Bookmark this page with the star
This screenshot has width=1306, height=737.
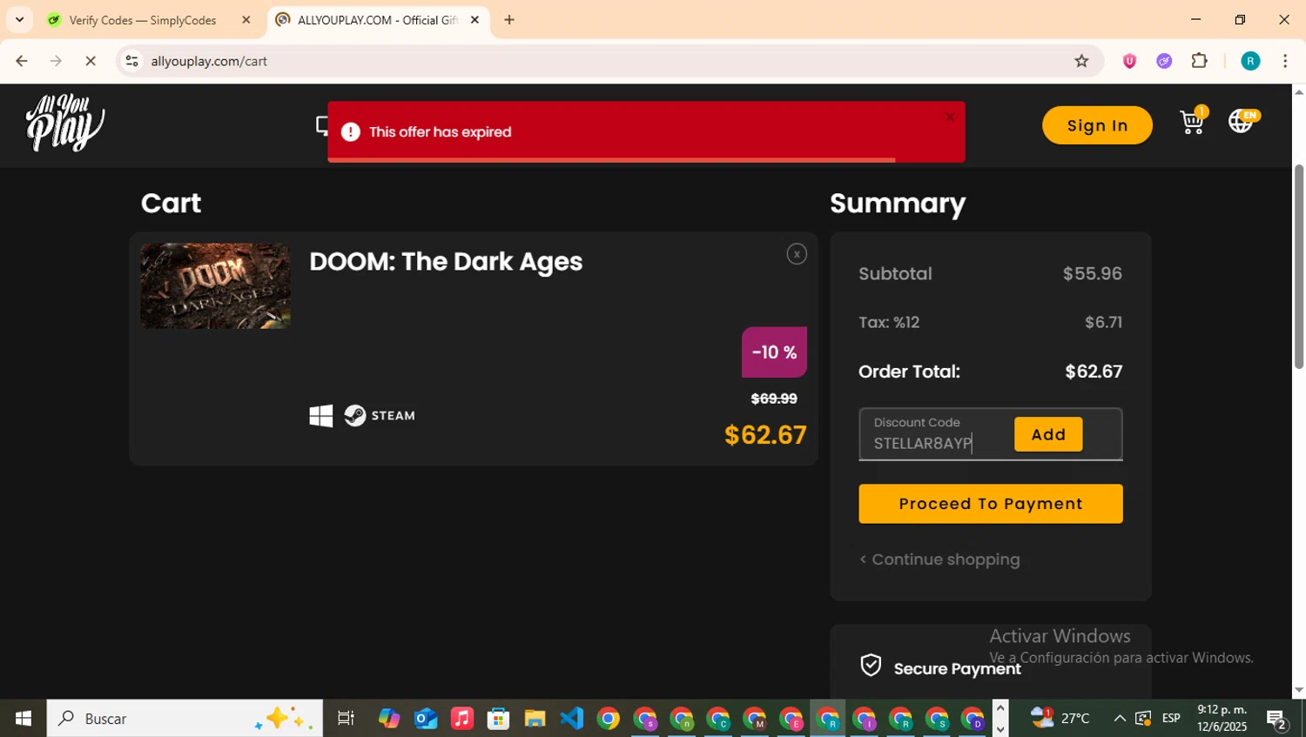[1081, 61]
